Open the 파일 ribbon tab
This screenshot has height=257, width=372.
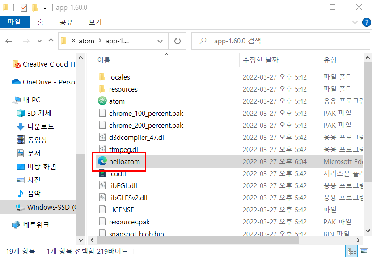pyautogui.click(x=14, y=22)
